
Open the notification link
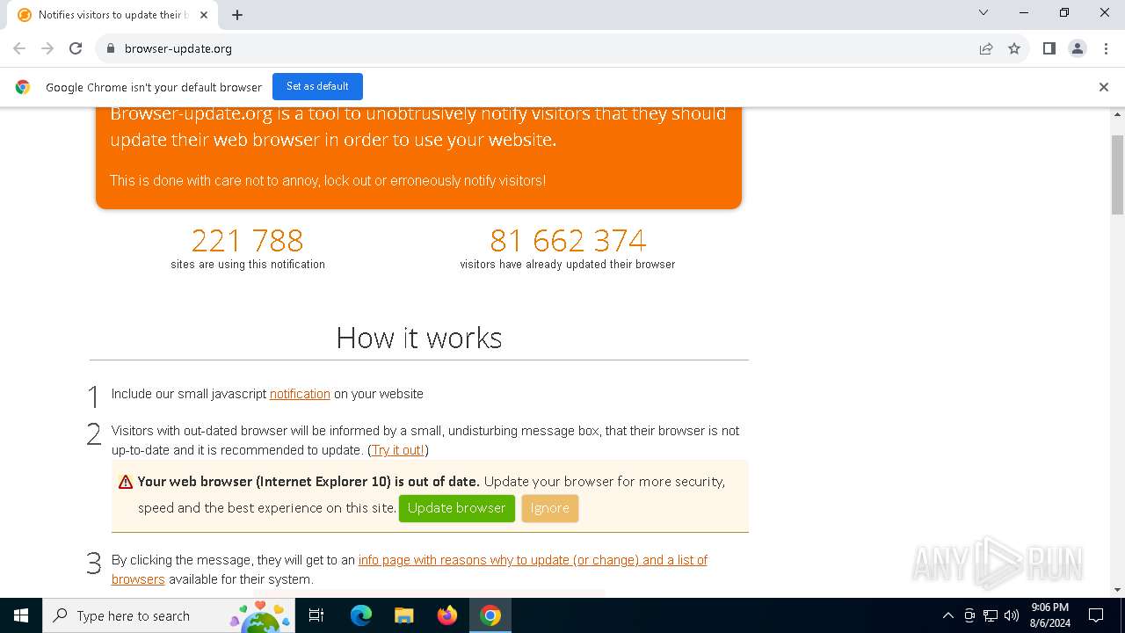(300, 394)
